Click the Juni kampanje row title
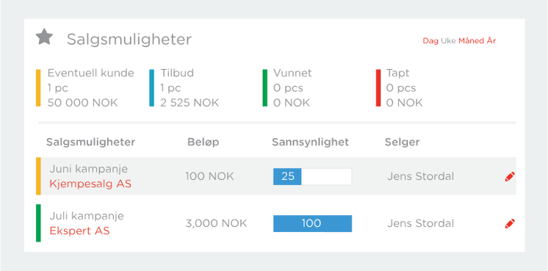This screenshot has height=271, width=548. 89,169
